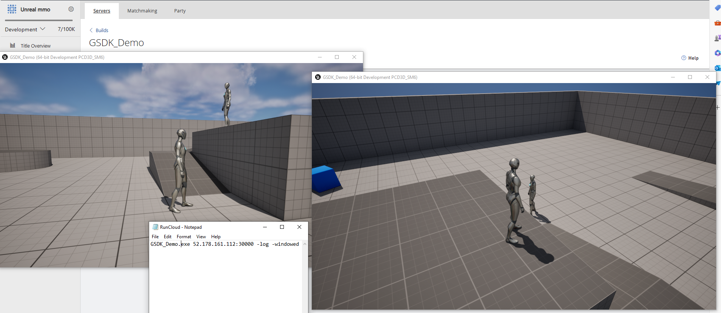Click the right GSDK_Demo window title bar text
This screenshot has height=313, width=721.
[x=370, y=77]
